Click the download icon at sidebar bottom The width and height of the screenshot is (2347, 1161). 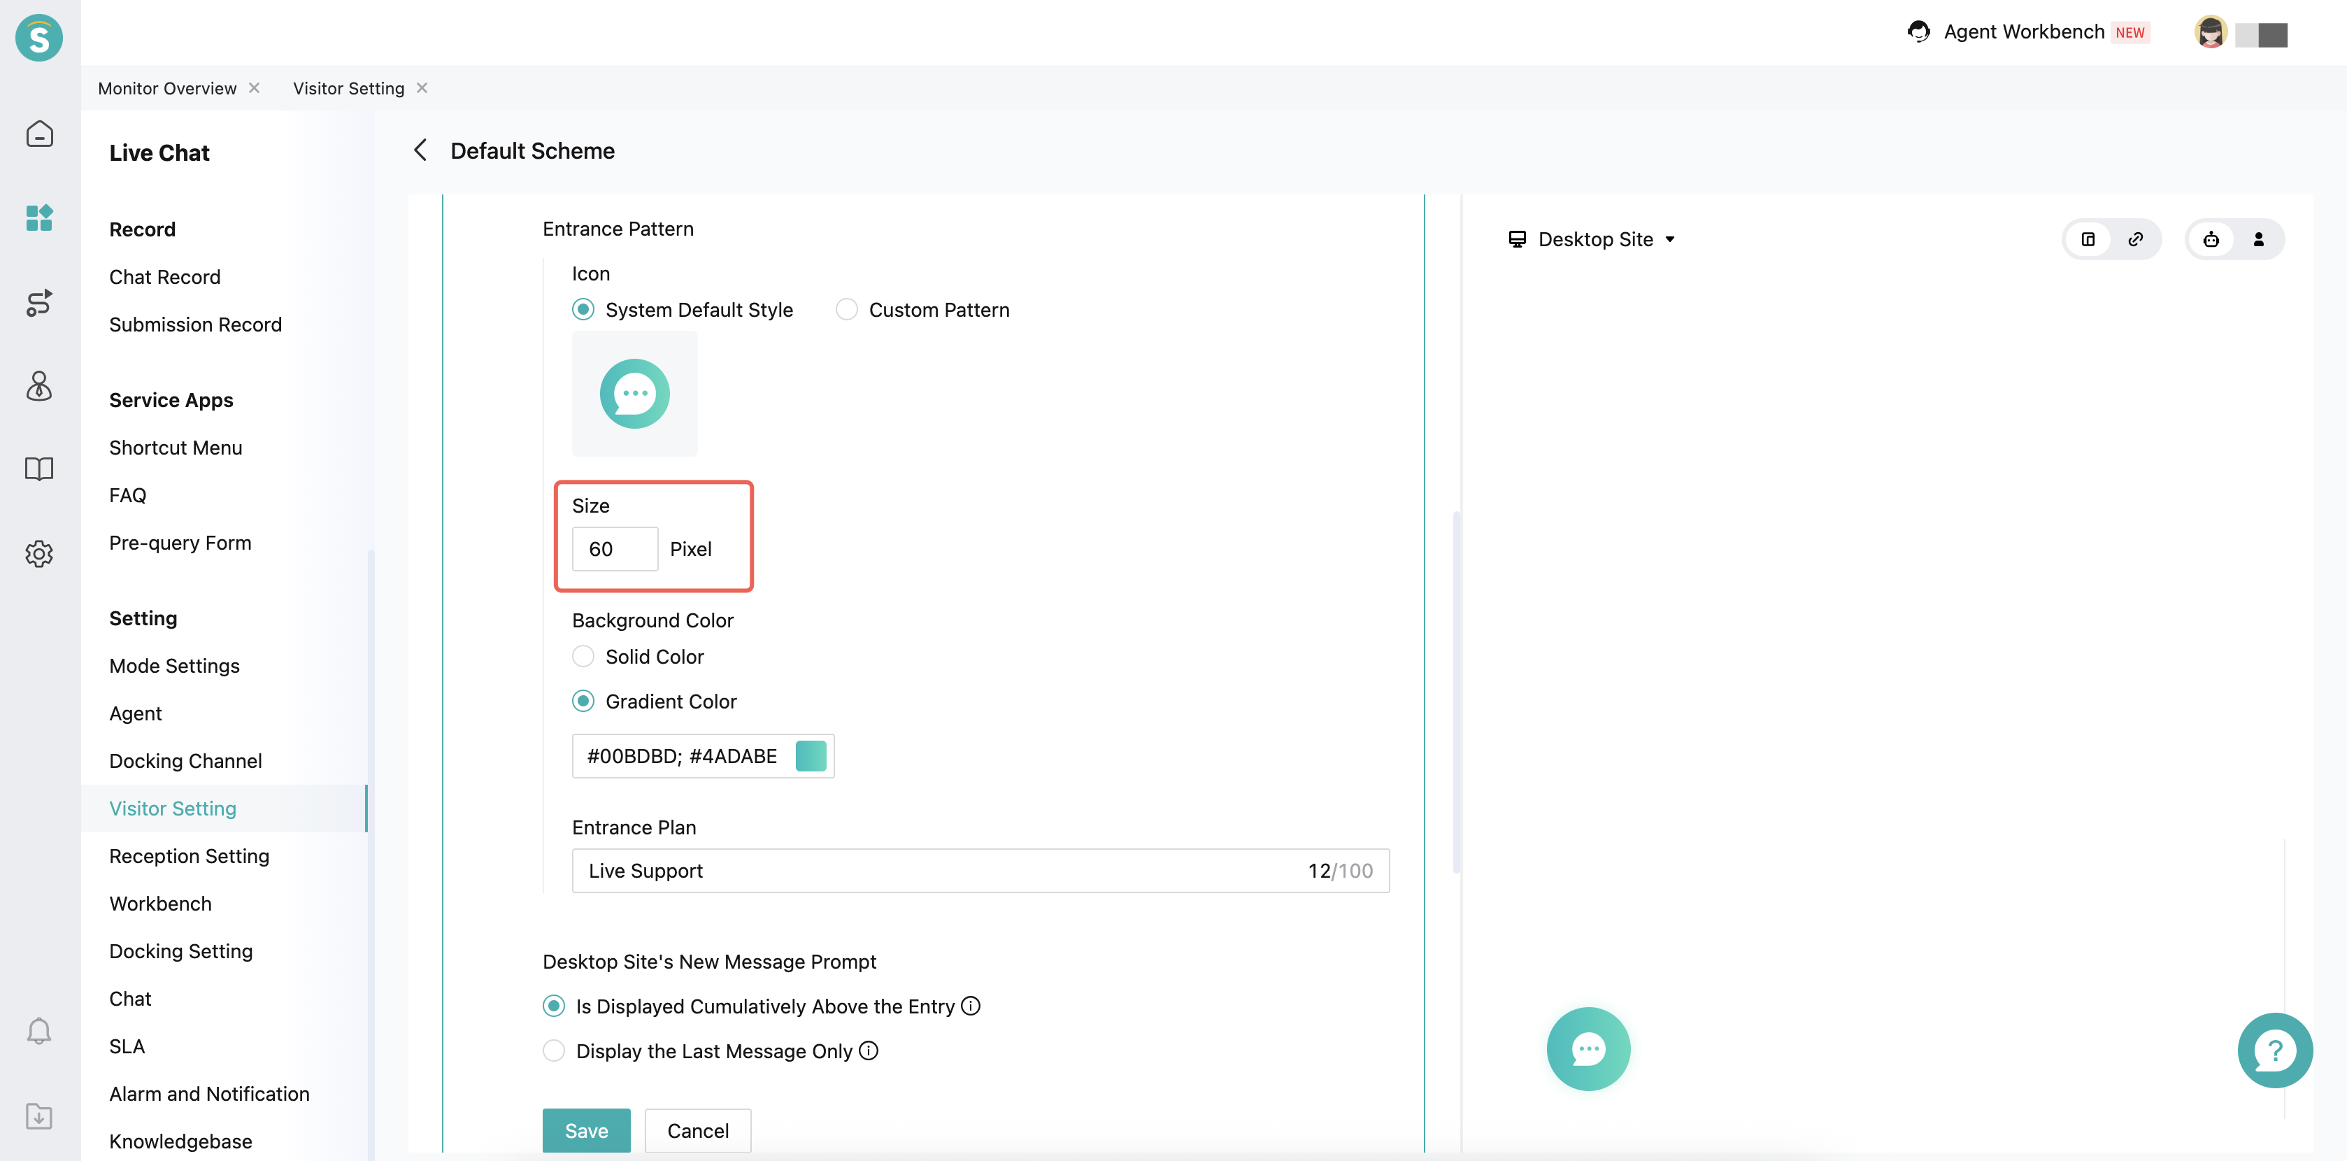(x=39, y=1116)
